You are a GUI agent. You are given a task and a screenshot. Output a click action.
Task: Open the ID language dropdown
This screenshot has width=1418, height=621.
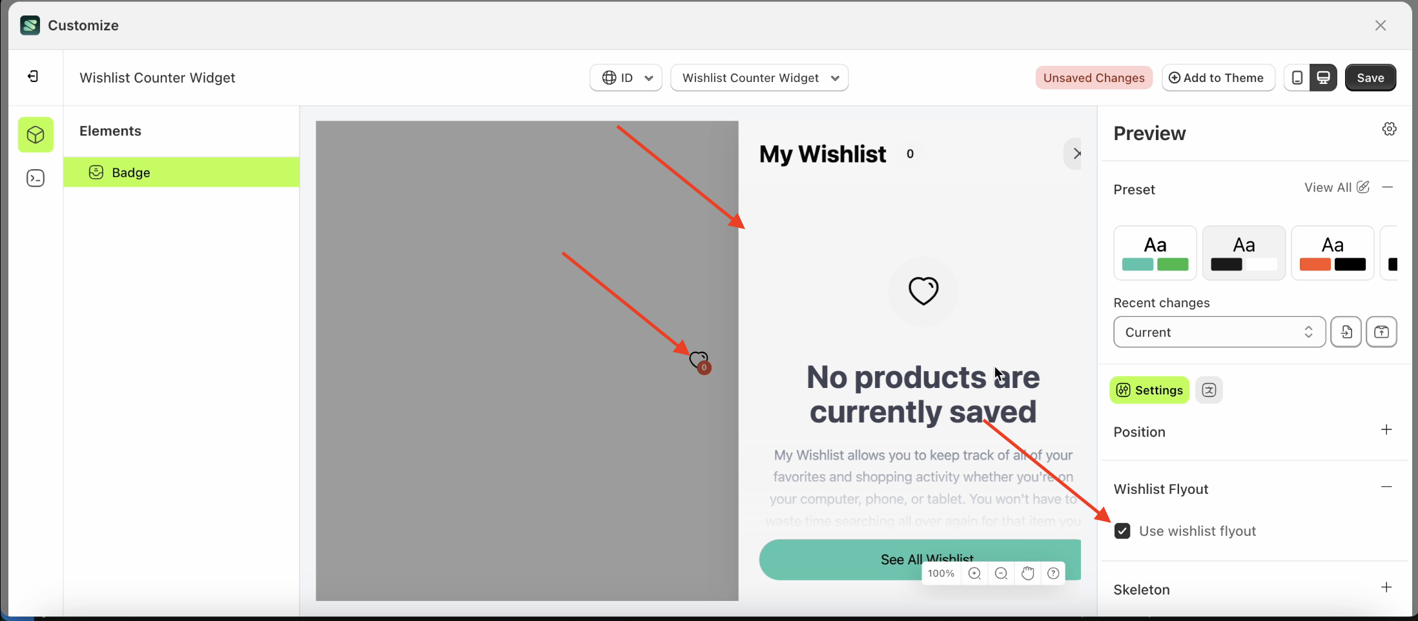pos(626,77)
